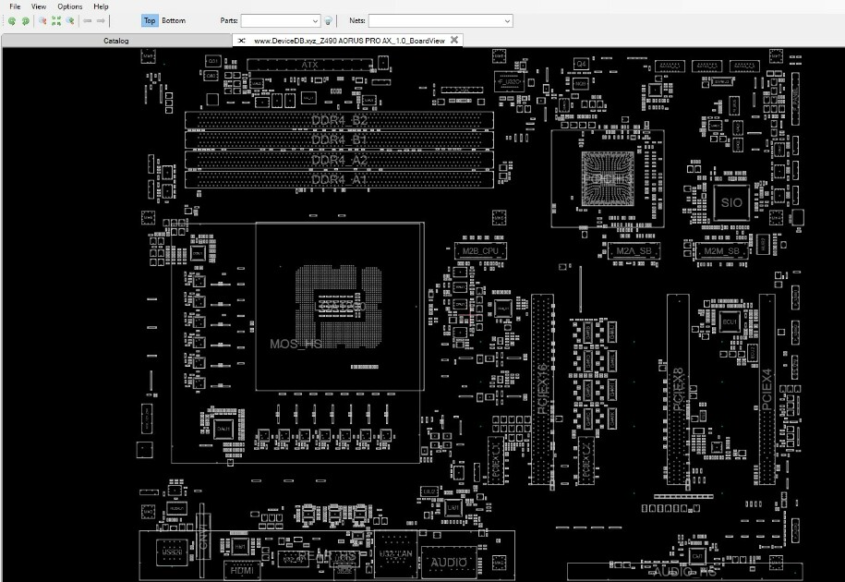
Task: Select the Z490 AORUS PRO AX BoardView tab
Action: (x=349, y=41)
